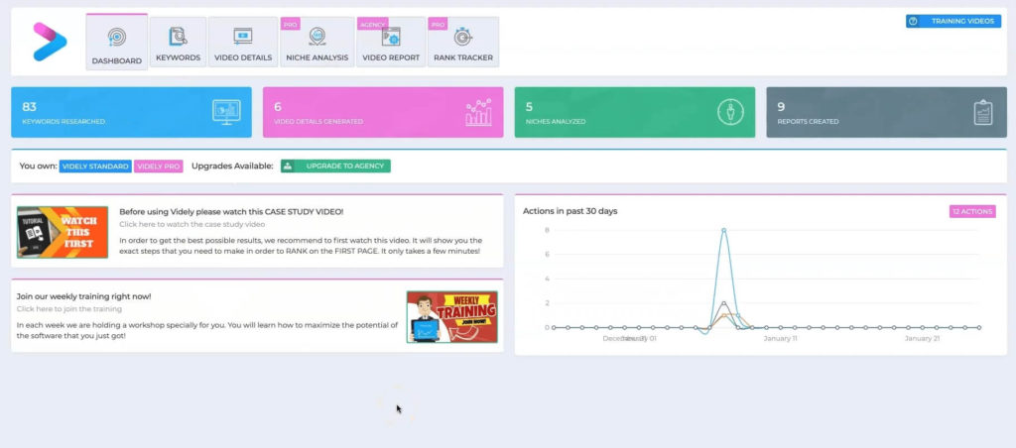Open the Keywords tab
The width and height of the screenshot is (1016, 448).
(179, 42)
